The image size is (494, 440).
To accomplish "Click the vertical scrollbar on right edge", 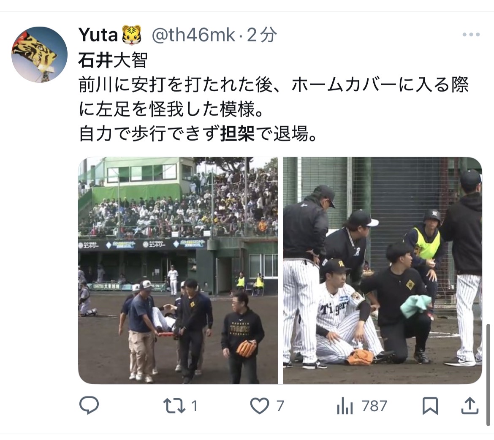I will click(489, 374).
